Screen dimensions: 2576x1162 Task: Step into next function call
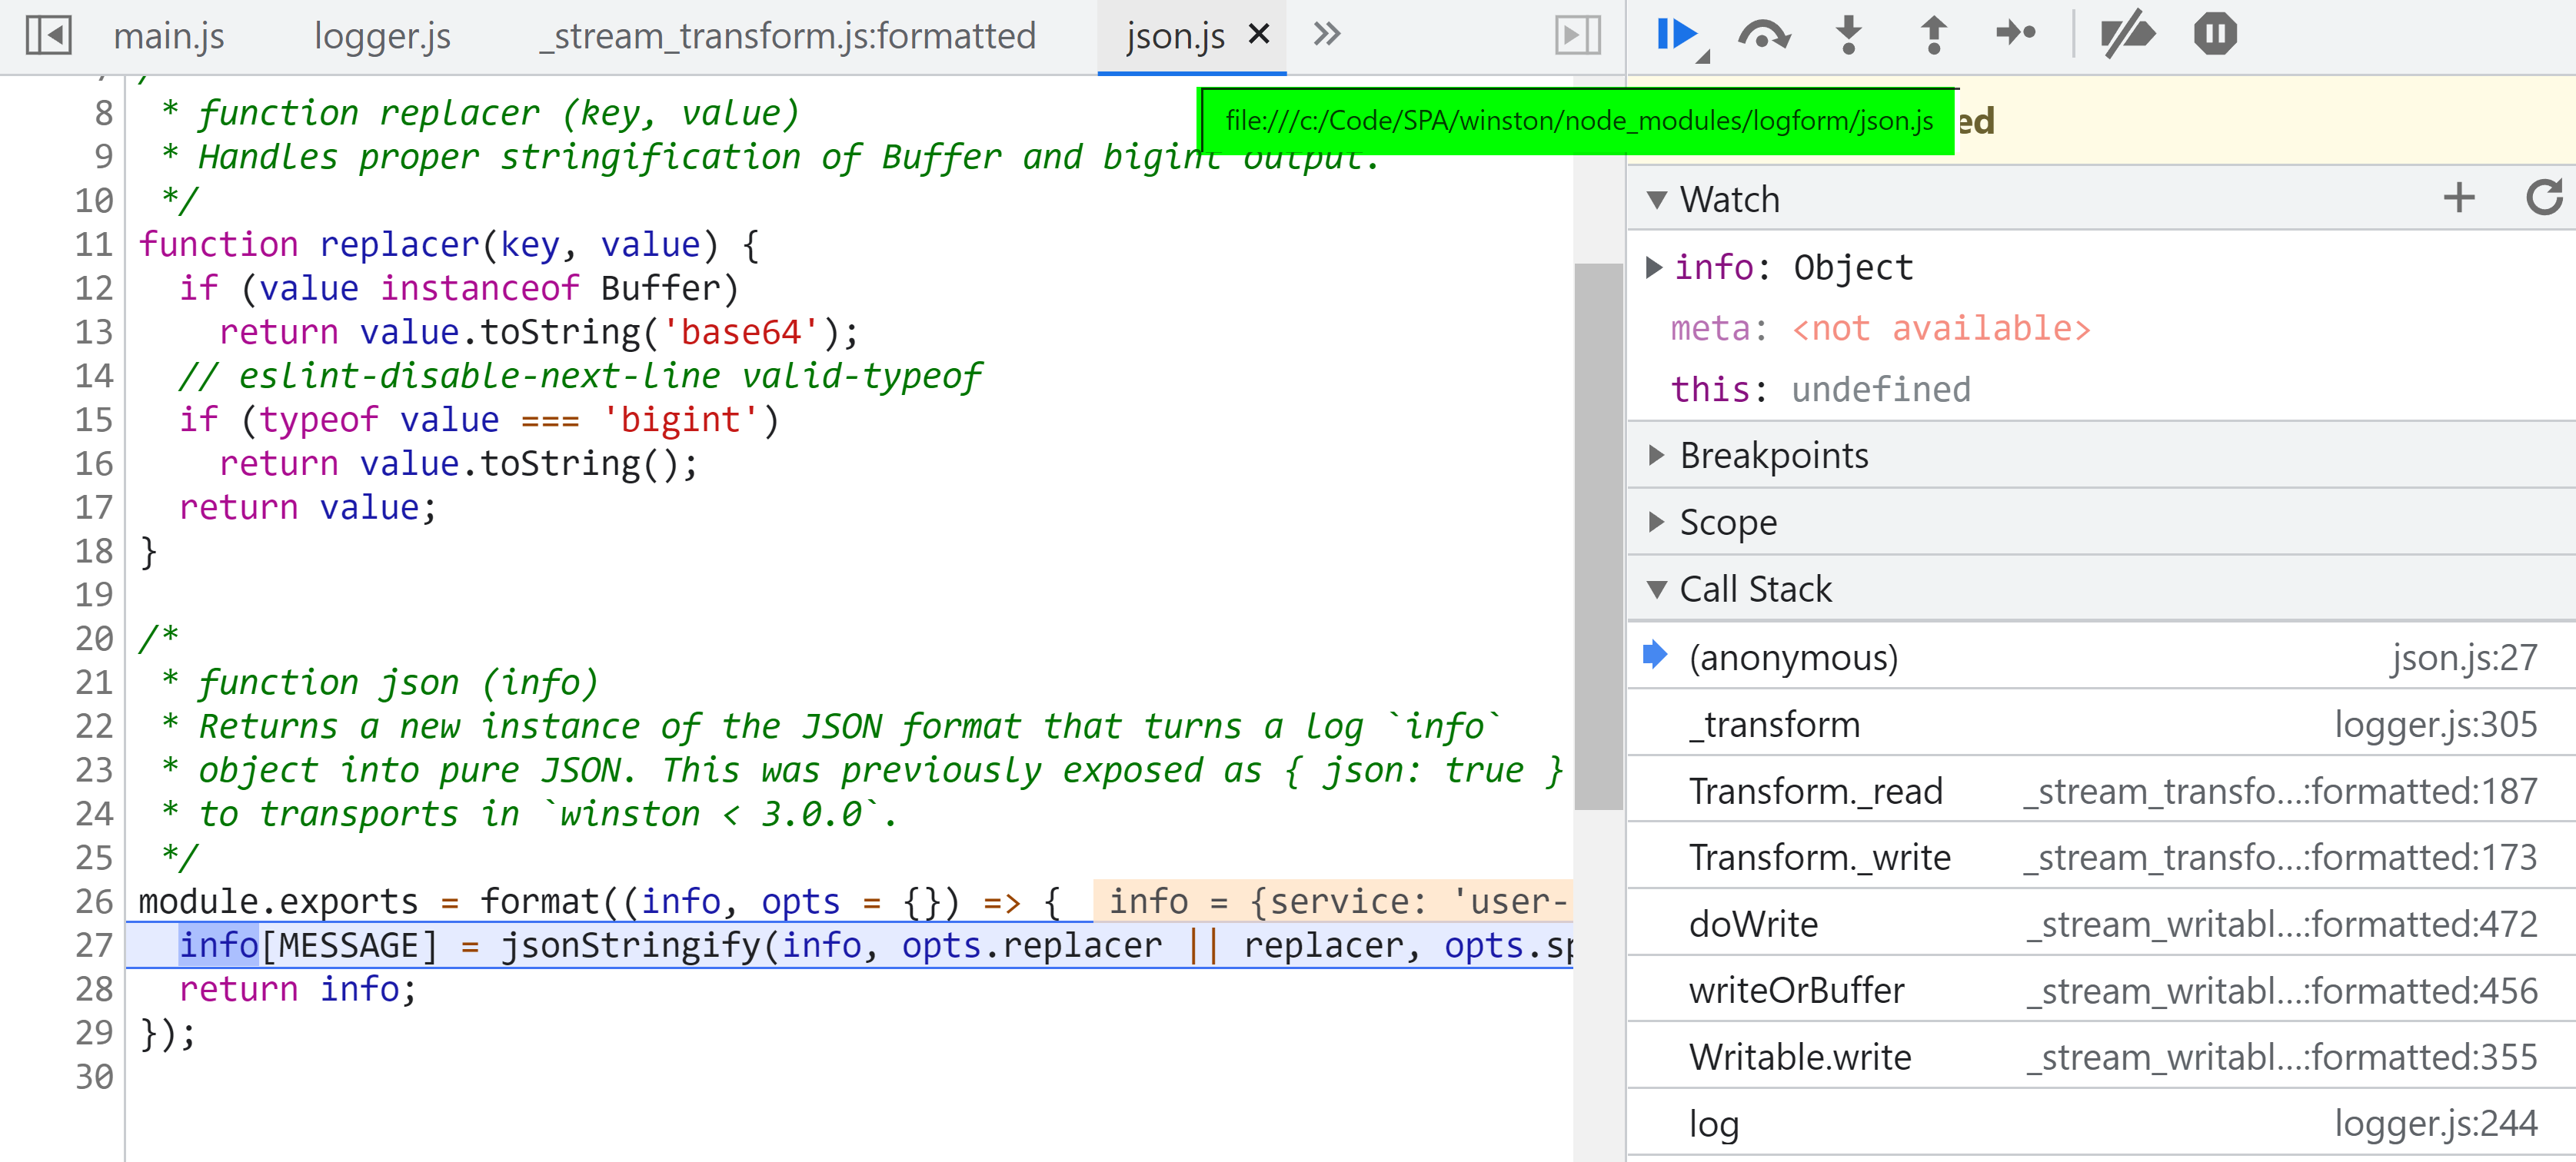[1848, 35]
